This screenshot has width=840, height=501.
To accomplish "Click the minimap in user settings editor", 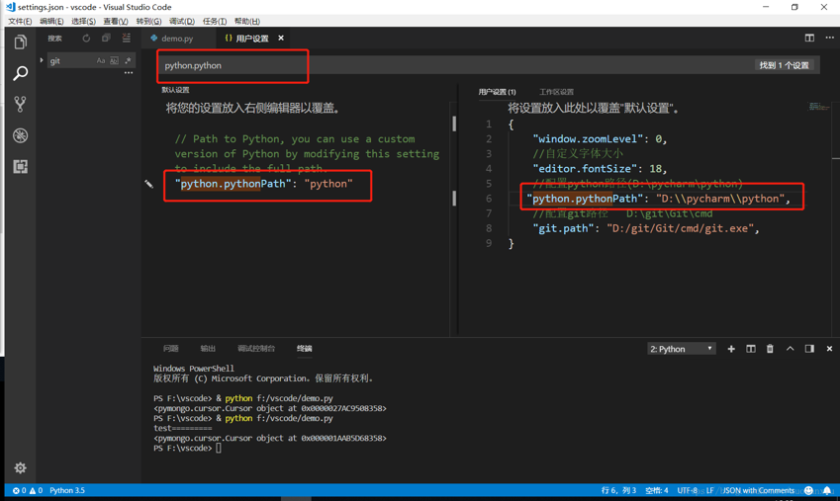I will tap(818, 107).
